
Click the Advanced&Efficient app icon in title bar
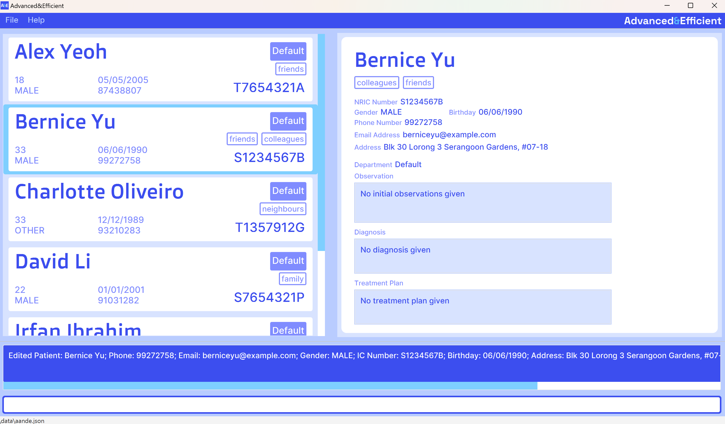[5, 5]
